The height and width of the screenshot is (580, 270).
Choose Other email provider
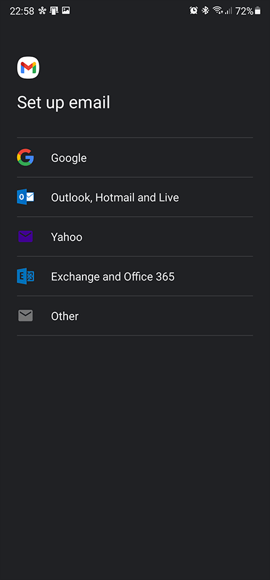click(135, 316)
